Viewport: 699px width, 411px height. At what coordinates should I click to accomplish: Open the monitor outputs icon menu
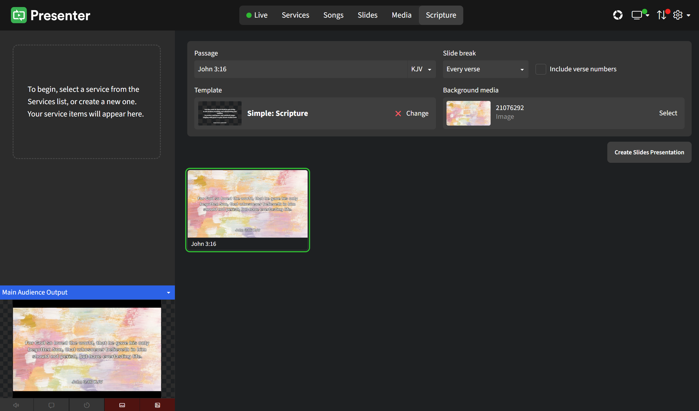point(640,15)
